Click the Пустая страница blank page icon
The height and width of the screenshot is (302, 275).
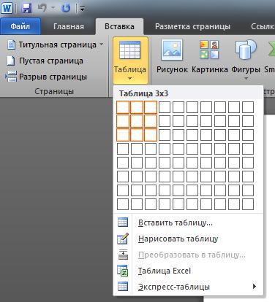coord(11,61)
